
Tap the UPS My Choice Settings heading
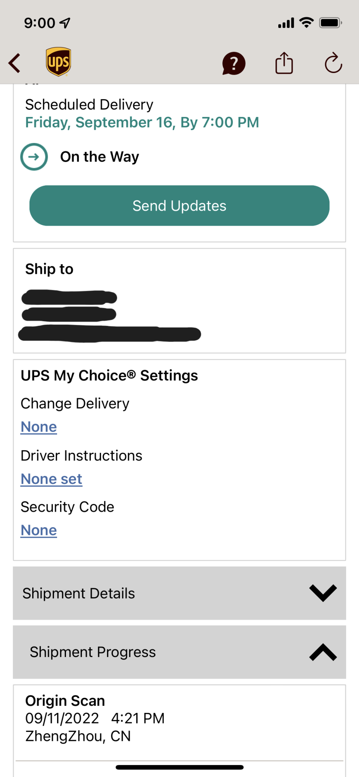click(109, 376)
